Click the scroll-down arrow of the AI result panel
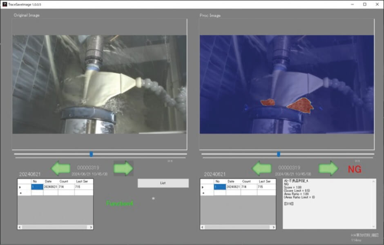This screenshot has width=384, height=245. pos(373,227)
